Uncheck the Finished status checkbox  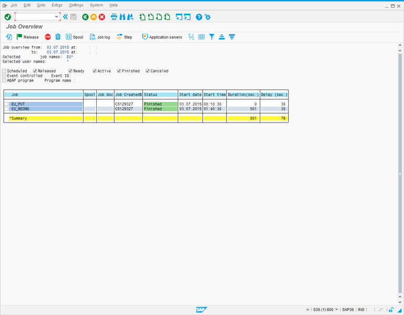pyautogui.click(x=119, y=71)
